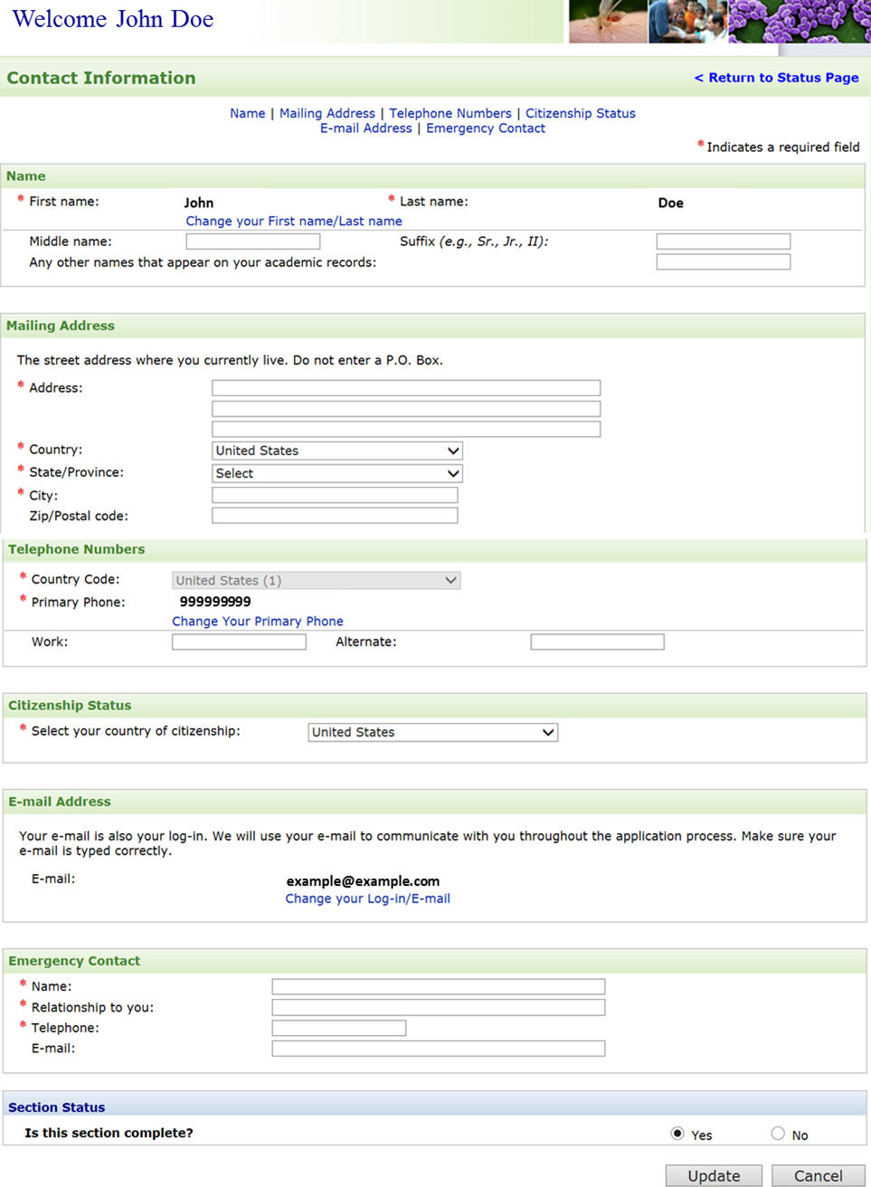Go to Emergency Contact section link
The height and width of the screenshot is (1187, 871).
coord(485,128)
